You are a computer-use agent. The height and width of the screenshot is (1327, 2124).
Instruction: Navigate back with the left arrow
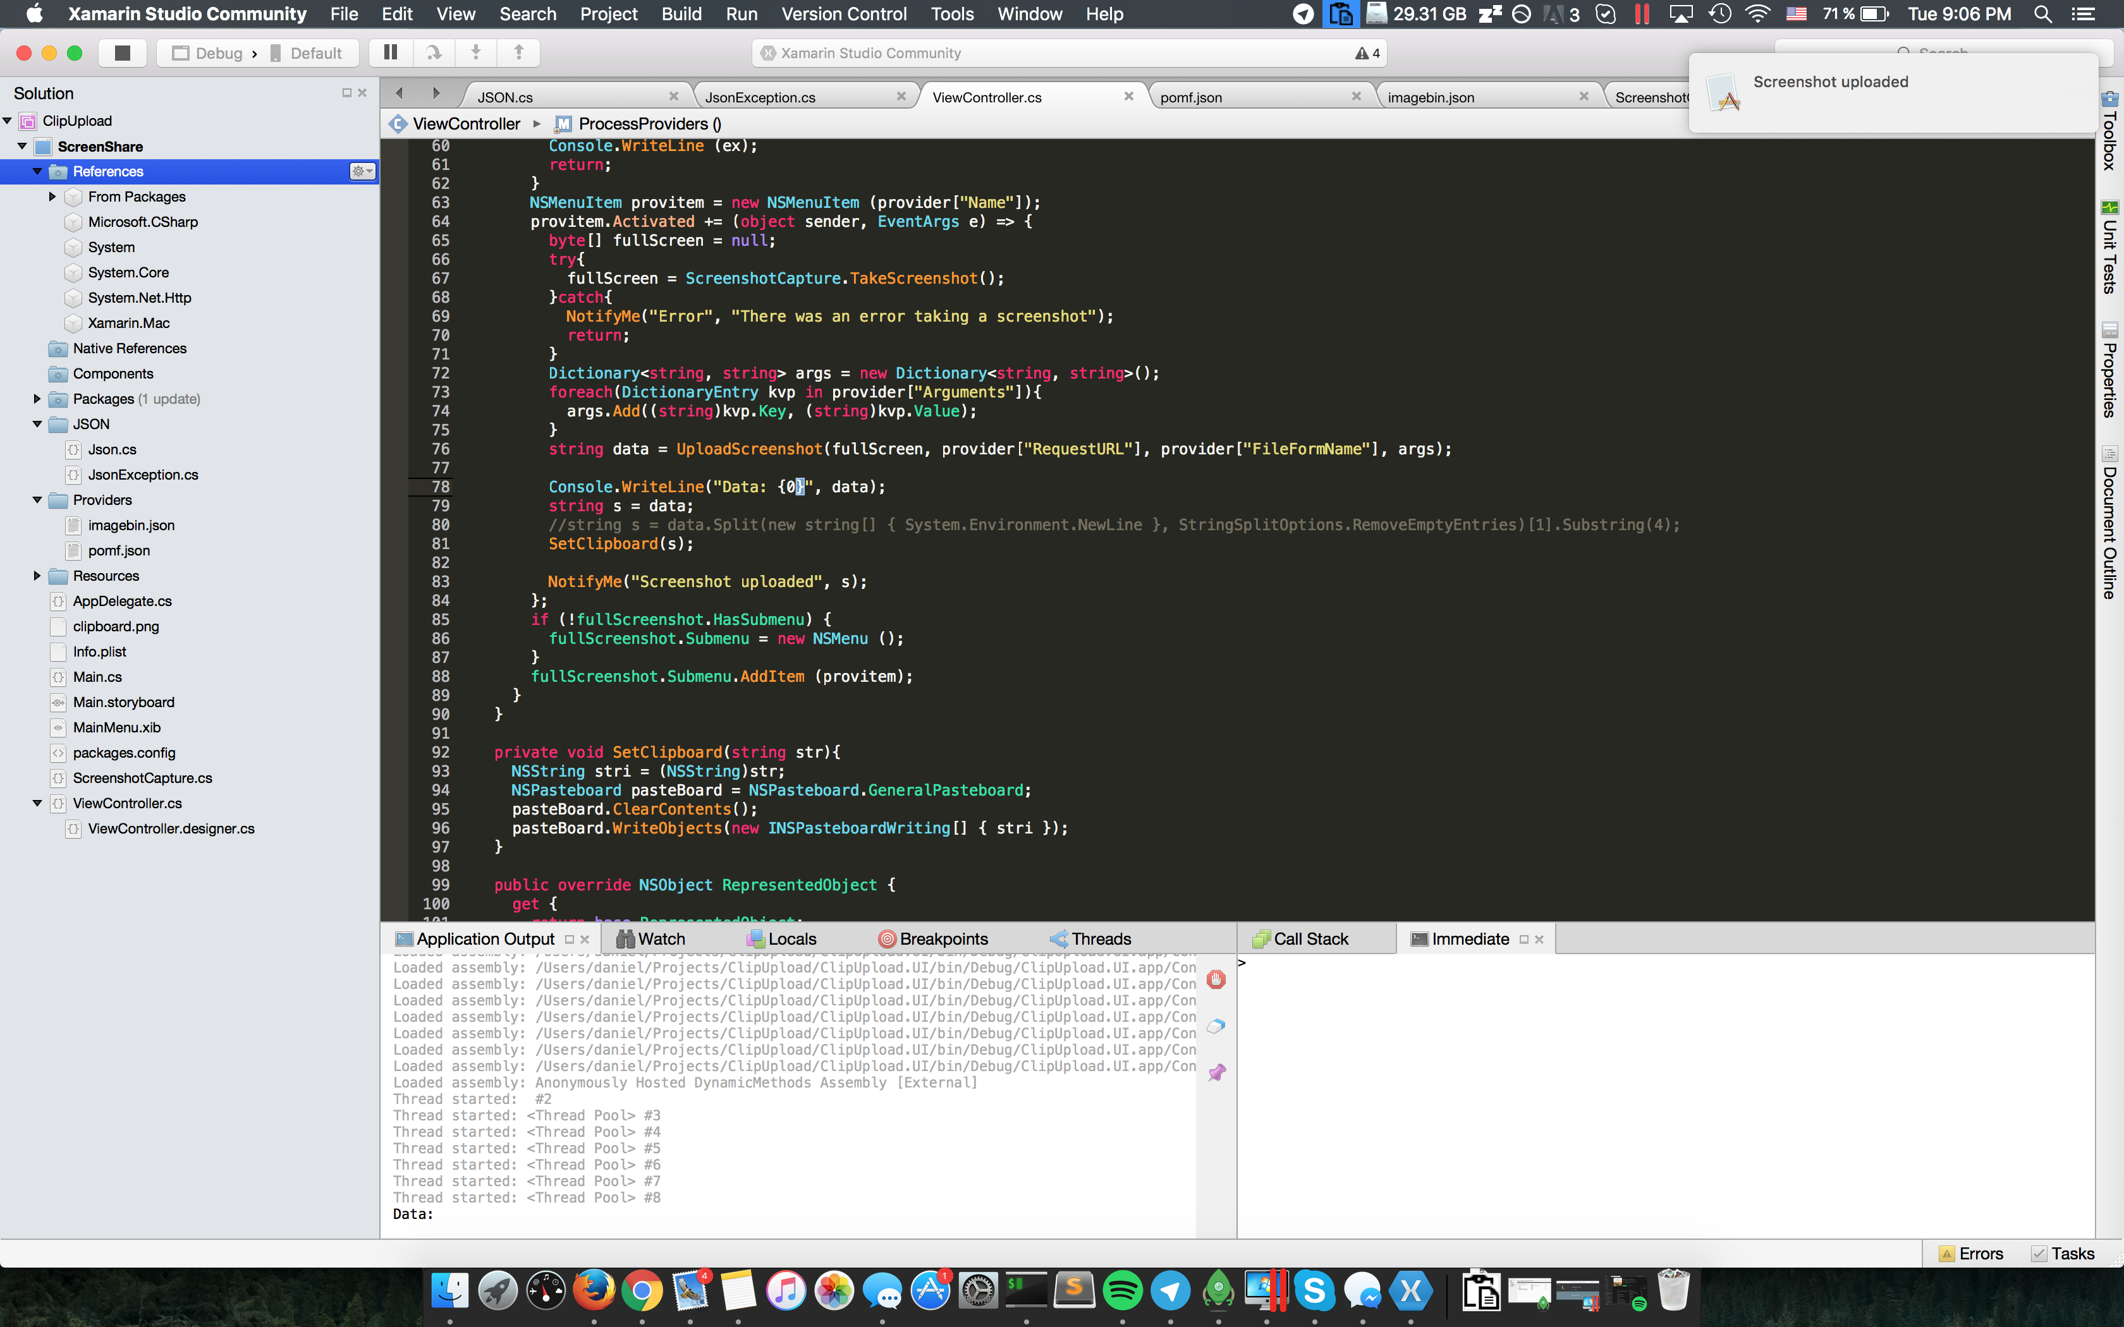(400, 93)
